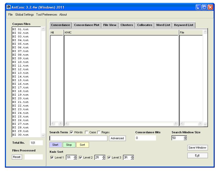217x172 pixels.
Task: Open the Global Settings menu
Action: [24, 15]
